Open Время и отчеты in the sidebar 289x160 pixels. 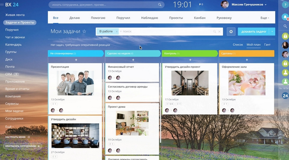[x=17, y=89]
